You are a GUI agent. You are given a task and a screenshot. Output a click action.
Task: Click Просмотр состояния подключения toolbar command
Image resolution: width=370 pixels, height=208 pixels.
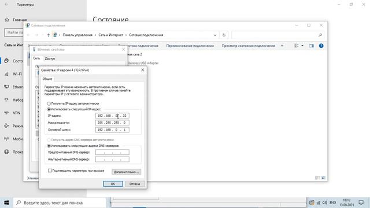coord(248,46)
